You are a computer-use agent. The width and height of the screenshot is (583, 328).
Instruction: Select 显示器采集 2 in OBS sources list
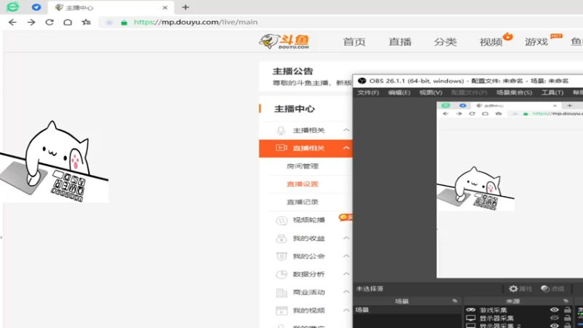(500, 325)
